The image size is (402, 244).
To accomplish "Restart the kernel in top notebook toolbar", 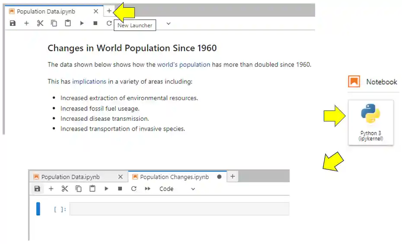I will (109, 23).
